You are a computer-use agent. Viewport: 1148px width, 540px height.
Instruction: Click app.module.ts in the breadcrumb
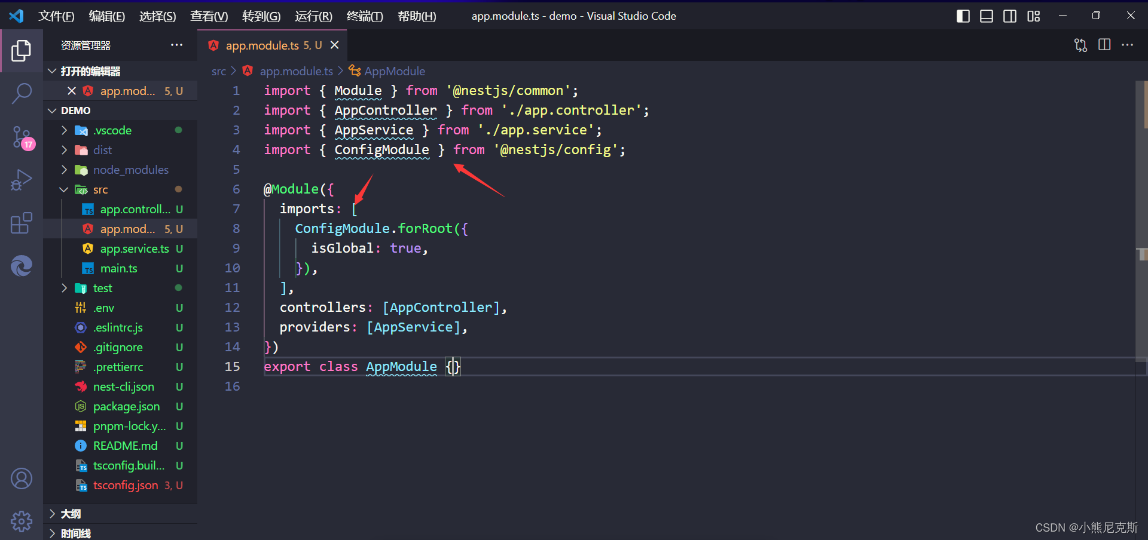click(297, 71)
